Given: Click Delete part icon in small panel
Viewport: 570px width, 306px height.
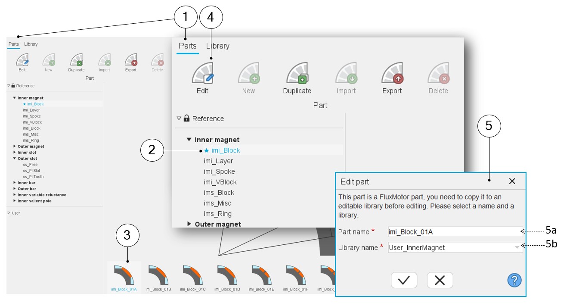Looking at the screenshot, I should [x=157, y=60].
